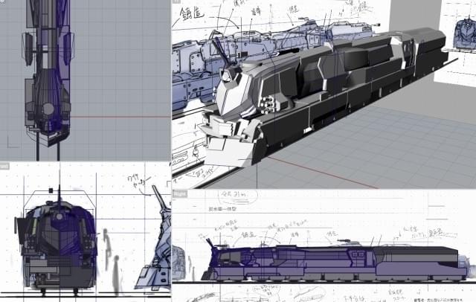Select the front gun on Right view train
476x302 pixels.
point(212,242)
